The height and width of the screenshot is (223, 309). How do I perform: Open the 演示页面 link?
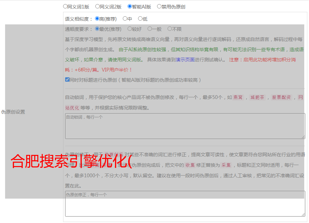pos(185,60)
